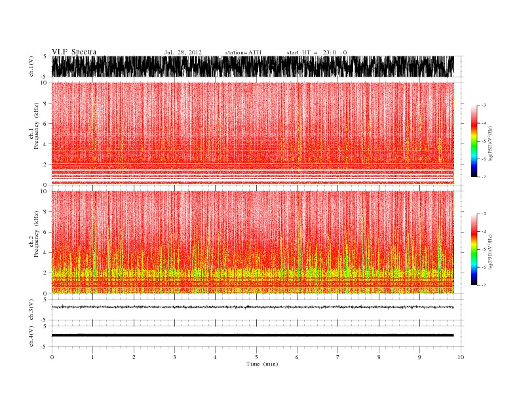Click the lower PSD color bar beside ch.2

pyautogui.click(x=474, y=249)
